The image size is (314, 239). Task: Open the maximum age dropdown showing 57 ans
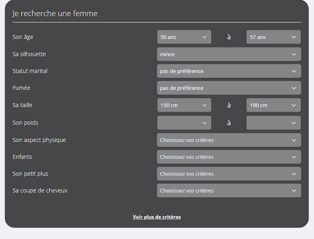coord(273,37)
